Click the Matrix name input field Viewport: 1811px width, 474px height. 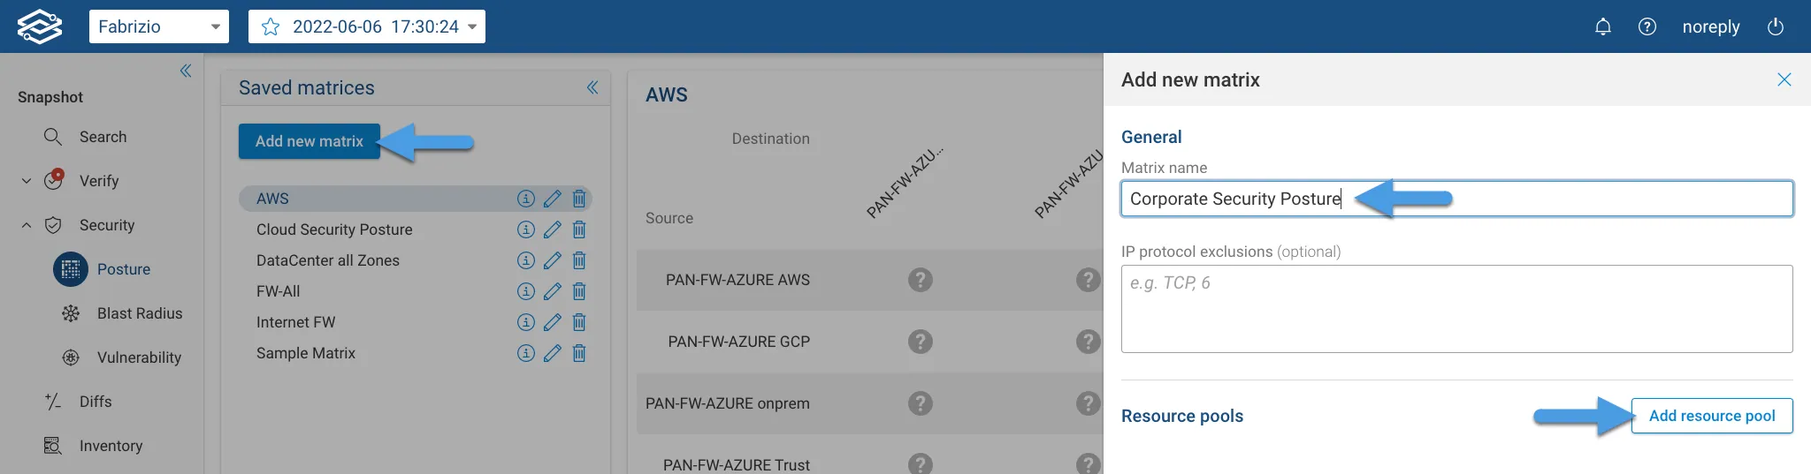(1457, 199)
